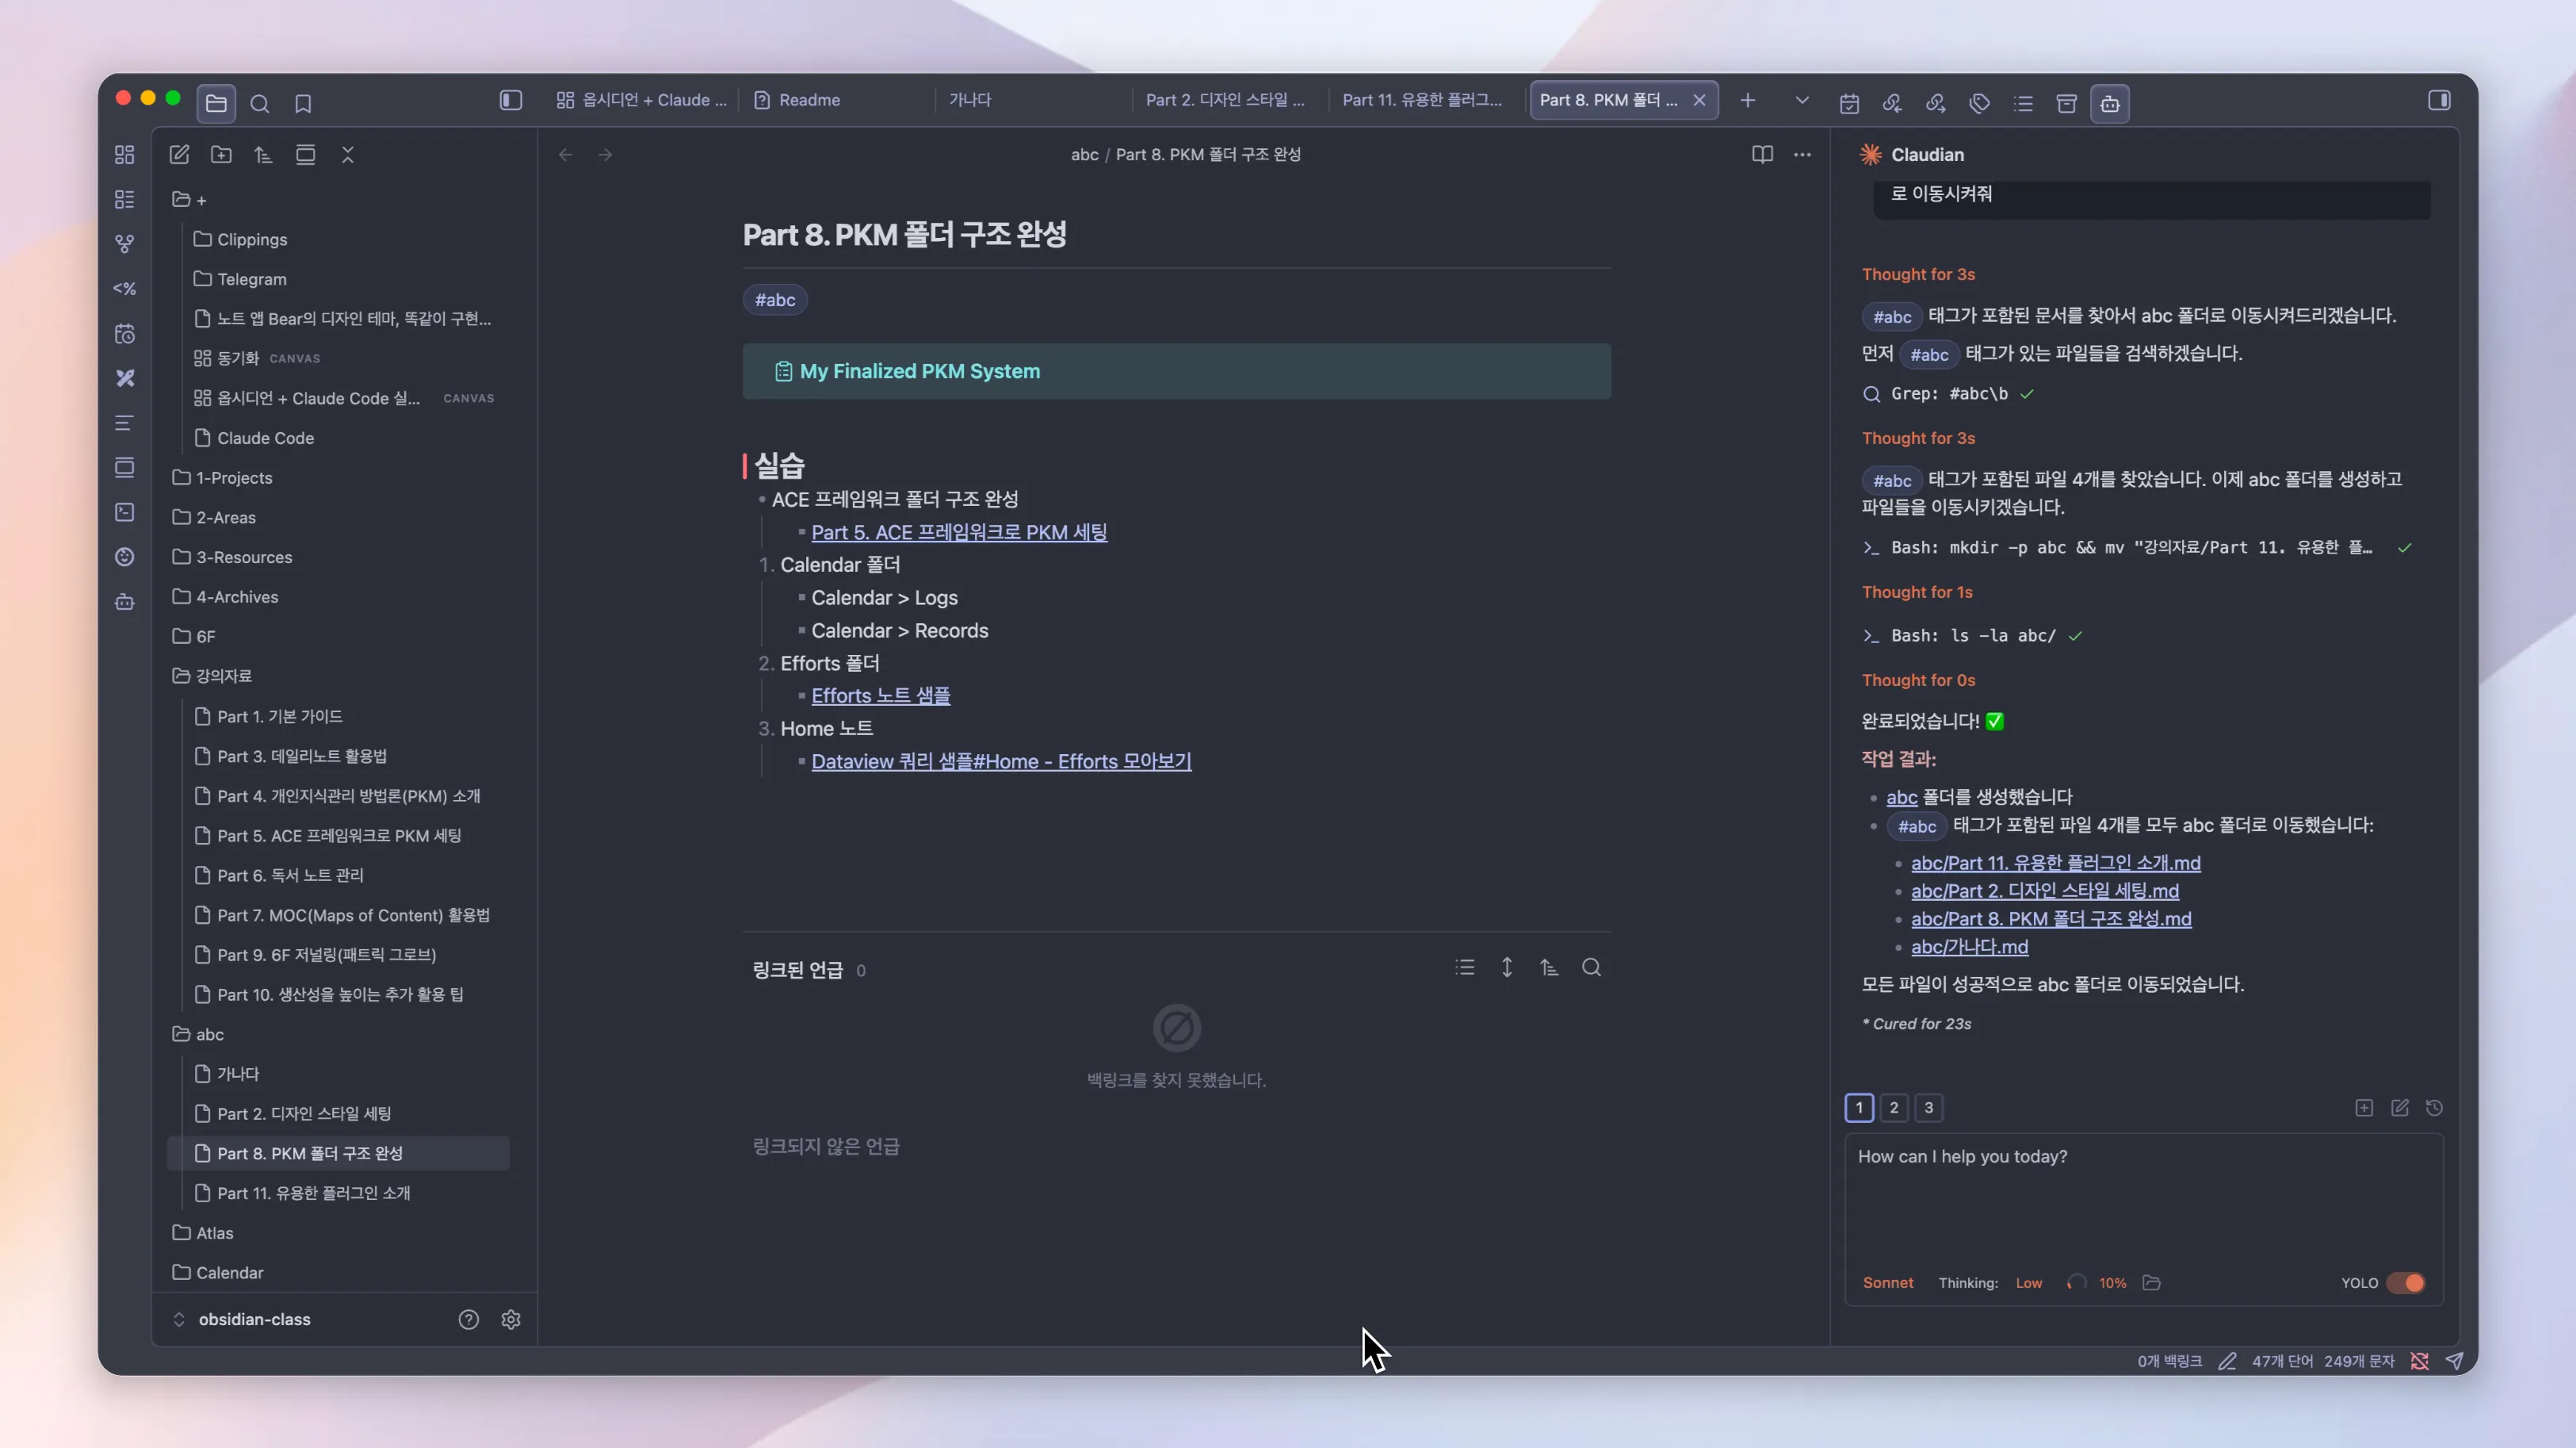The image size is (2576, 1448).
Task: Create a new folder in the file explorer
Action: (x=221, y=155)
